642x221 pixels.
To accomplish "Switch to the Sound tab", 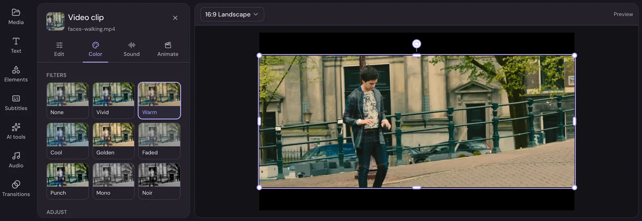I will [132, 49].
